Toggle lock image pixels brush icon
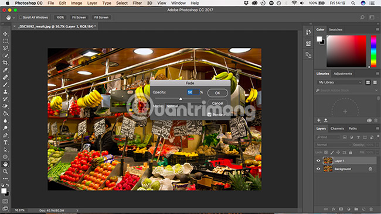Viewport: 381px width, 214px height. point(332,153)
